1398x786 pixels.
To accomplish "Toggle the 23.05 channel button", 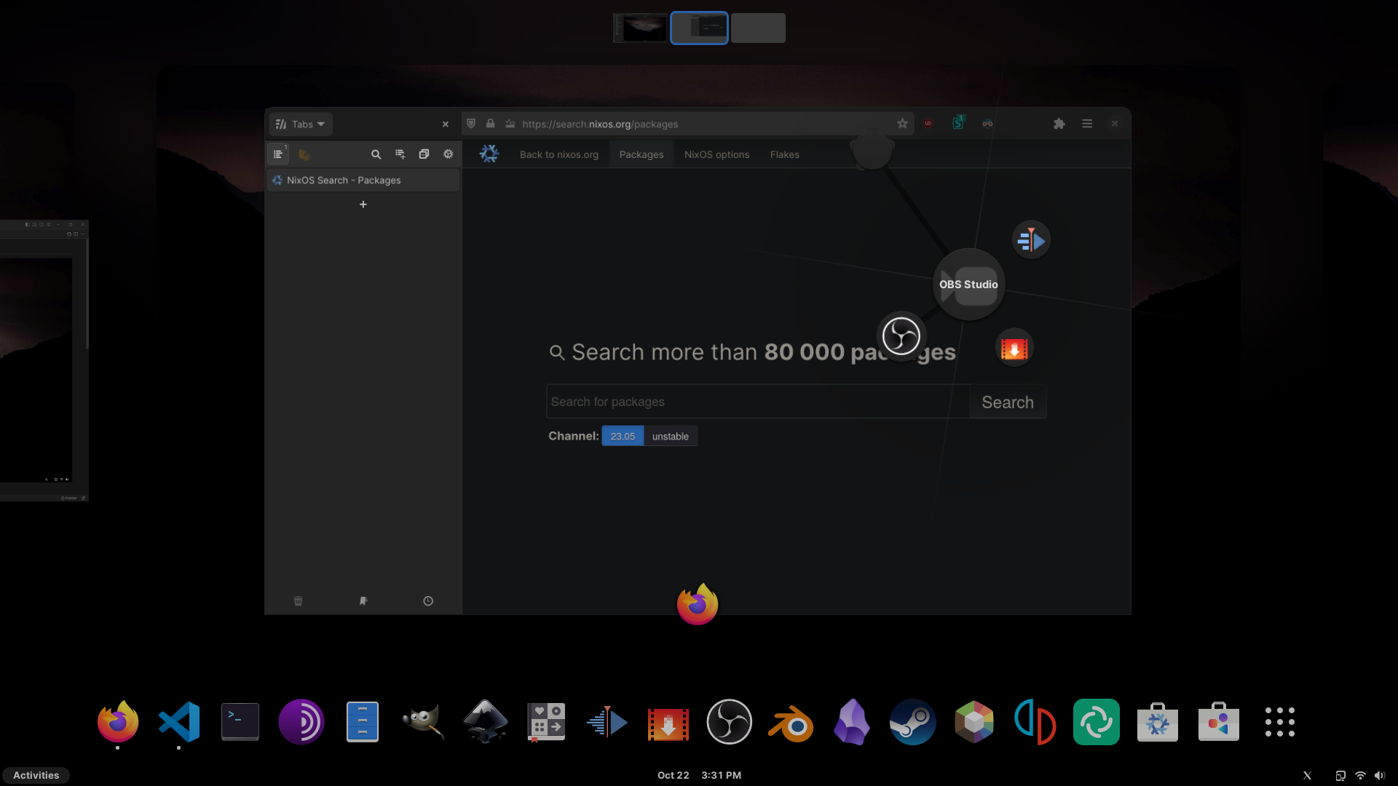I will [x=623, y=436].
